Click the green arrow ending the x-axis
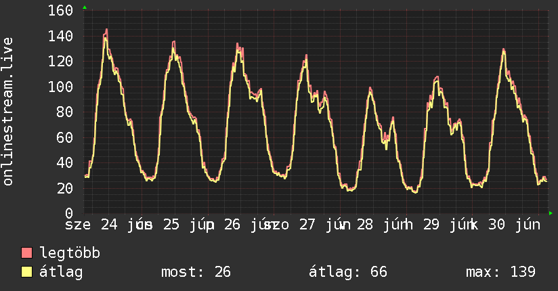Image resolution: width=558 pixels, height=291 pixels. click(x=551, y=213)
